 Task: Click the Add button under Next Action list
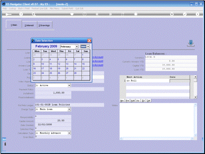(x=133, y=101)
